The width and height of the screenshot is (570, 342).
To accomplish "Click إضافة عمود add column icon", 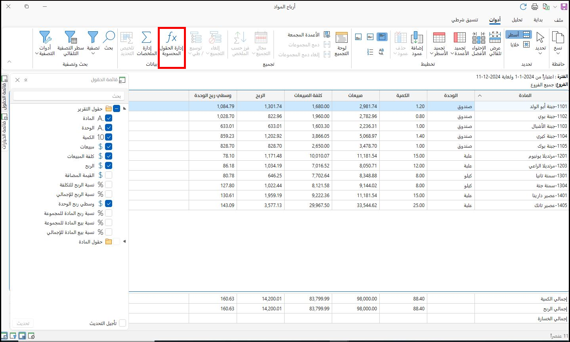I will click(417, 44).
